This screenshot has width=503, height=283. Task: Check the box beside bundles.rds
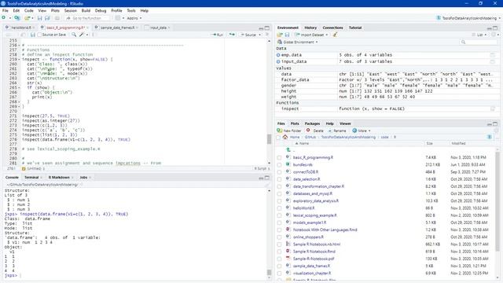tap(279, 165)
